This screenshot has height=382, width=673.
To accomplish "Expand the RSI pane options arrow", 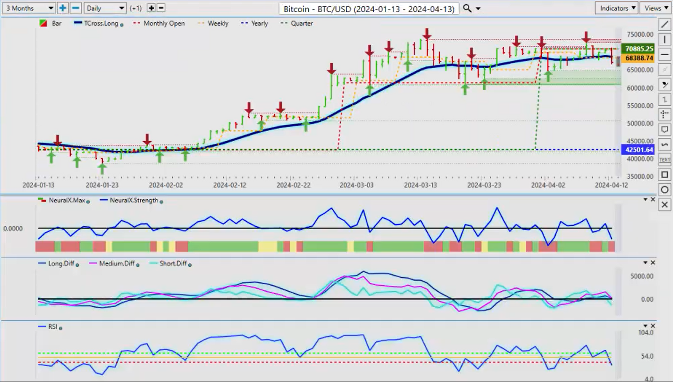I will point(645,326).
